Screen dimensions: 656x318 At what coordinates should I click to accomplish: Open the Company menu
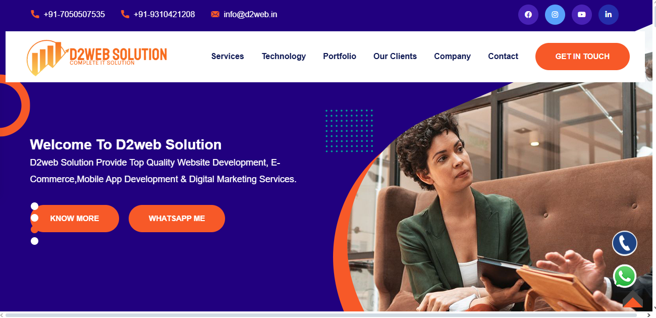point(452,57)
